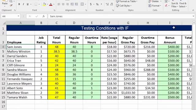The image size is (196, 110).
Task: Open the Accounting format dropdown arrow
Action: (x=94, y=4)
